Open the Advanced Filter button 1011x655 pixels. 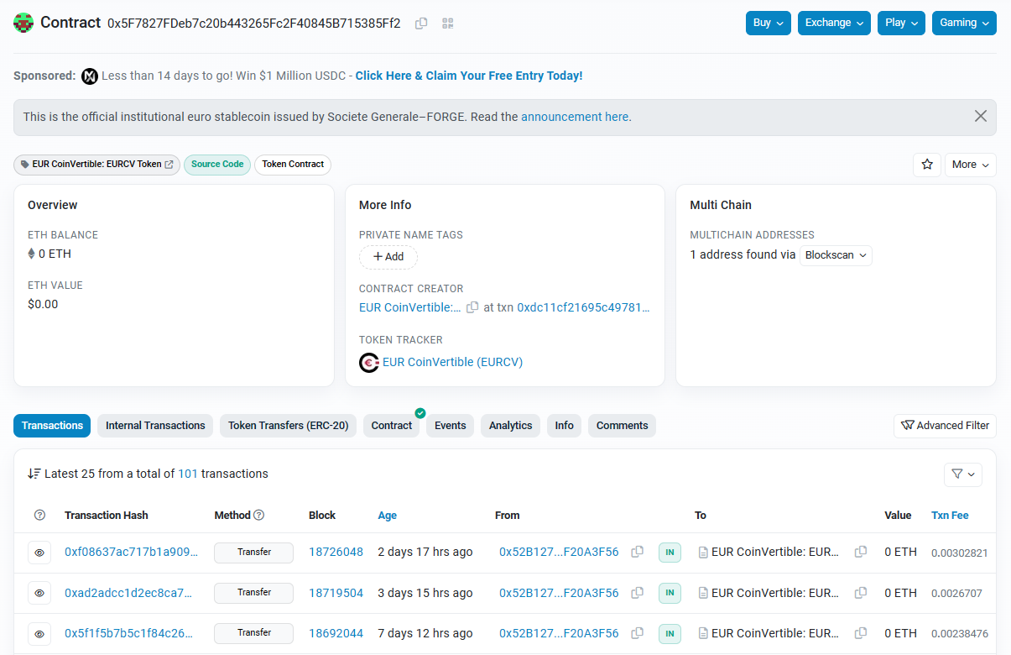click(945, 426)
